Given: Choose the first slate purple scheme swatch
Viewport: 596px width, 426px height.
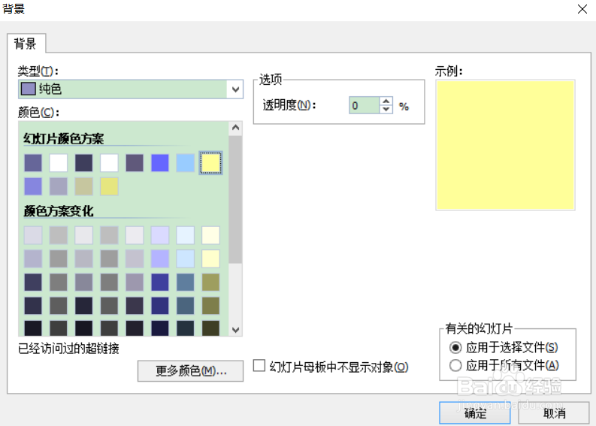Looking at the screenshot, I should pos(33,163).
